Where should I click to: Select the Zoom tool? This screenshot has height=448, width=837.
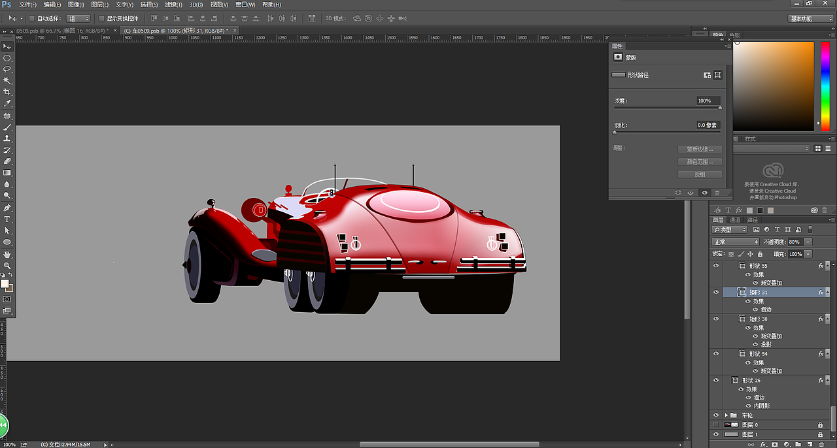click(7, 266)
